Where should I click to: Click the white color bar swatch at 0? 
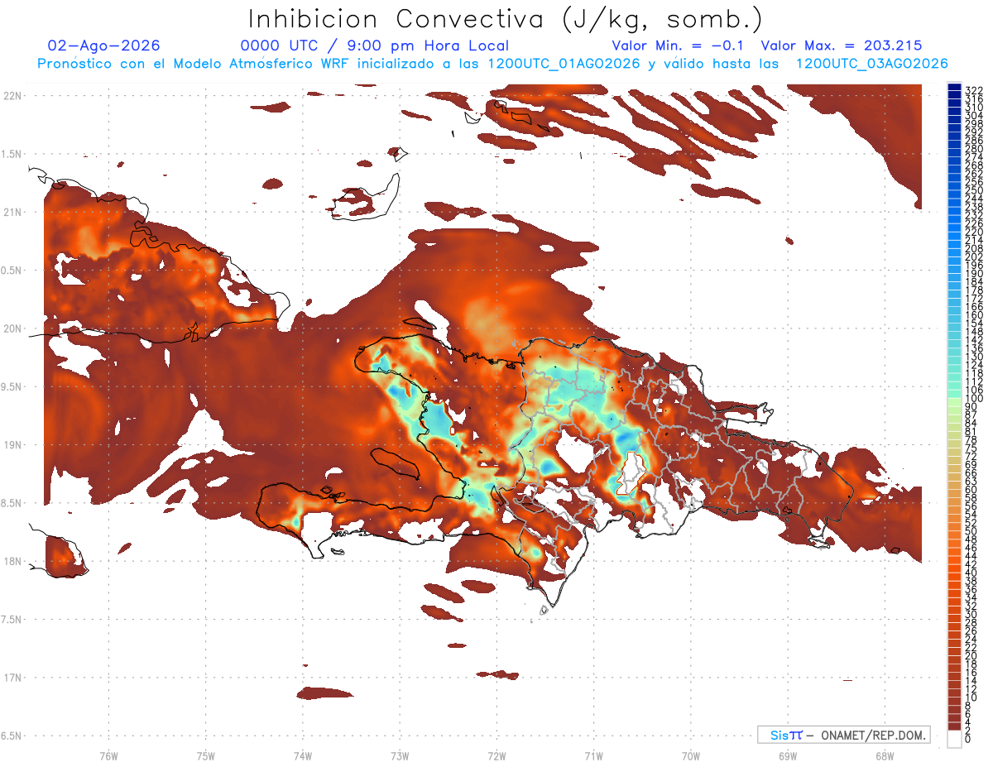(x=955, y=740)
